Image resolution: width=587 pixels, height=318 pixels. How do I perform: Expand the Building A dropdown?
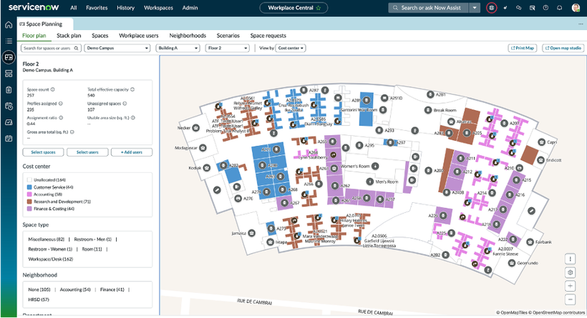click(x=178, y=48)
